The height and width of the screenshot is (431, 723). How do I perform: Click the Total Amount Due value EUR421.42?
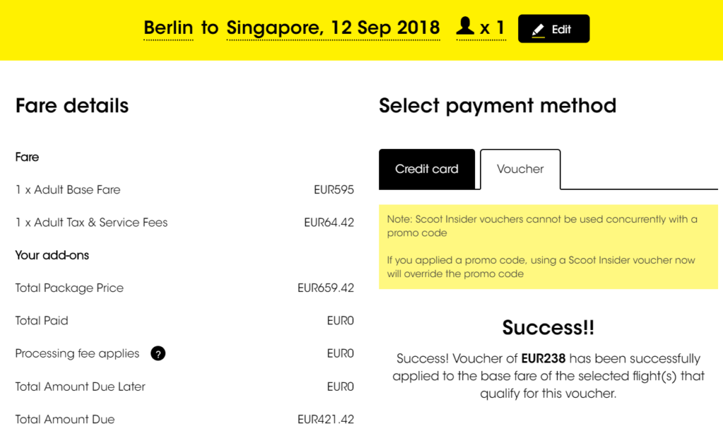click(325, 420)
